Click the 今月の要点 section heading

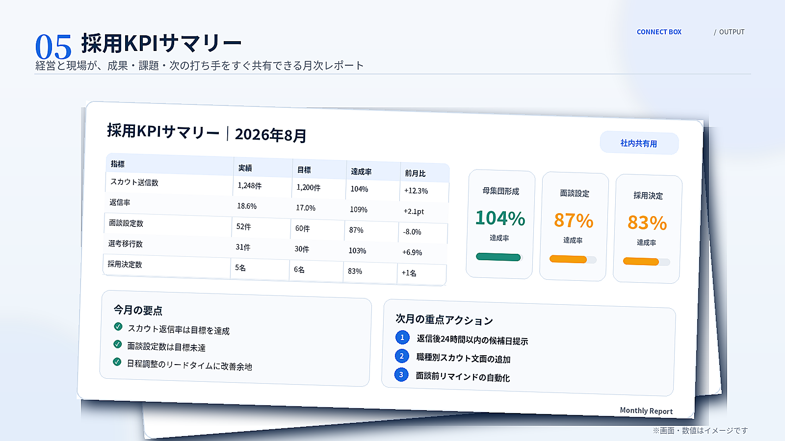tap(138, 310)
